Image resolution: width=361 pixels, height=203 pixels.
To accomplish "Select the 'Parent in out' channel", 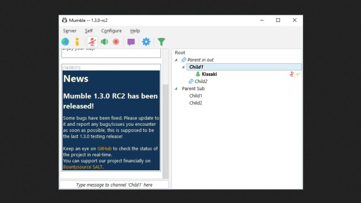I will point(200,60).
